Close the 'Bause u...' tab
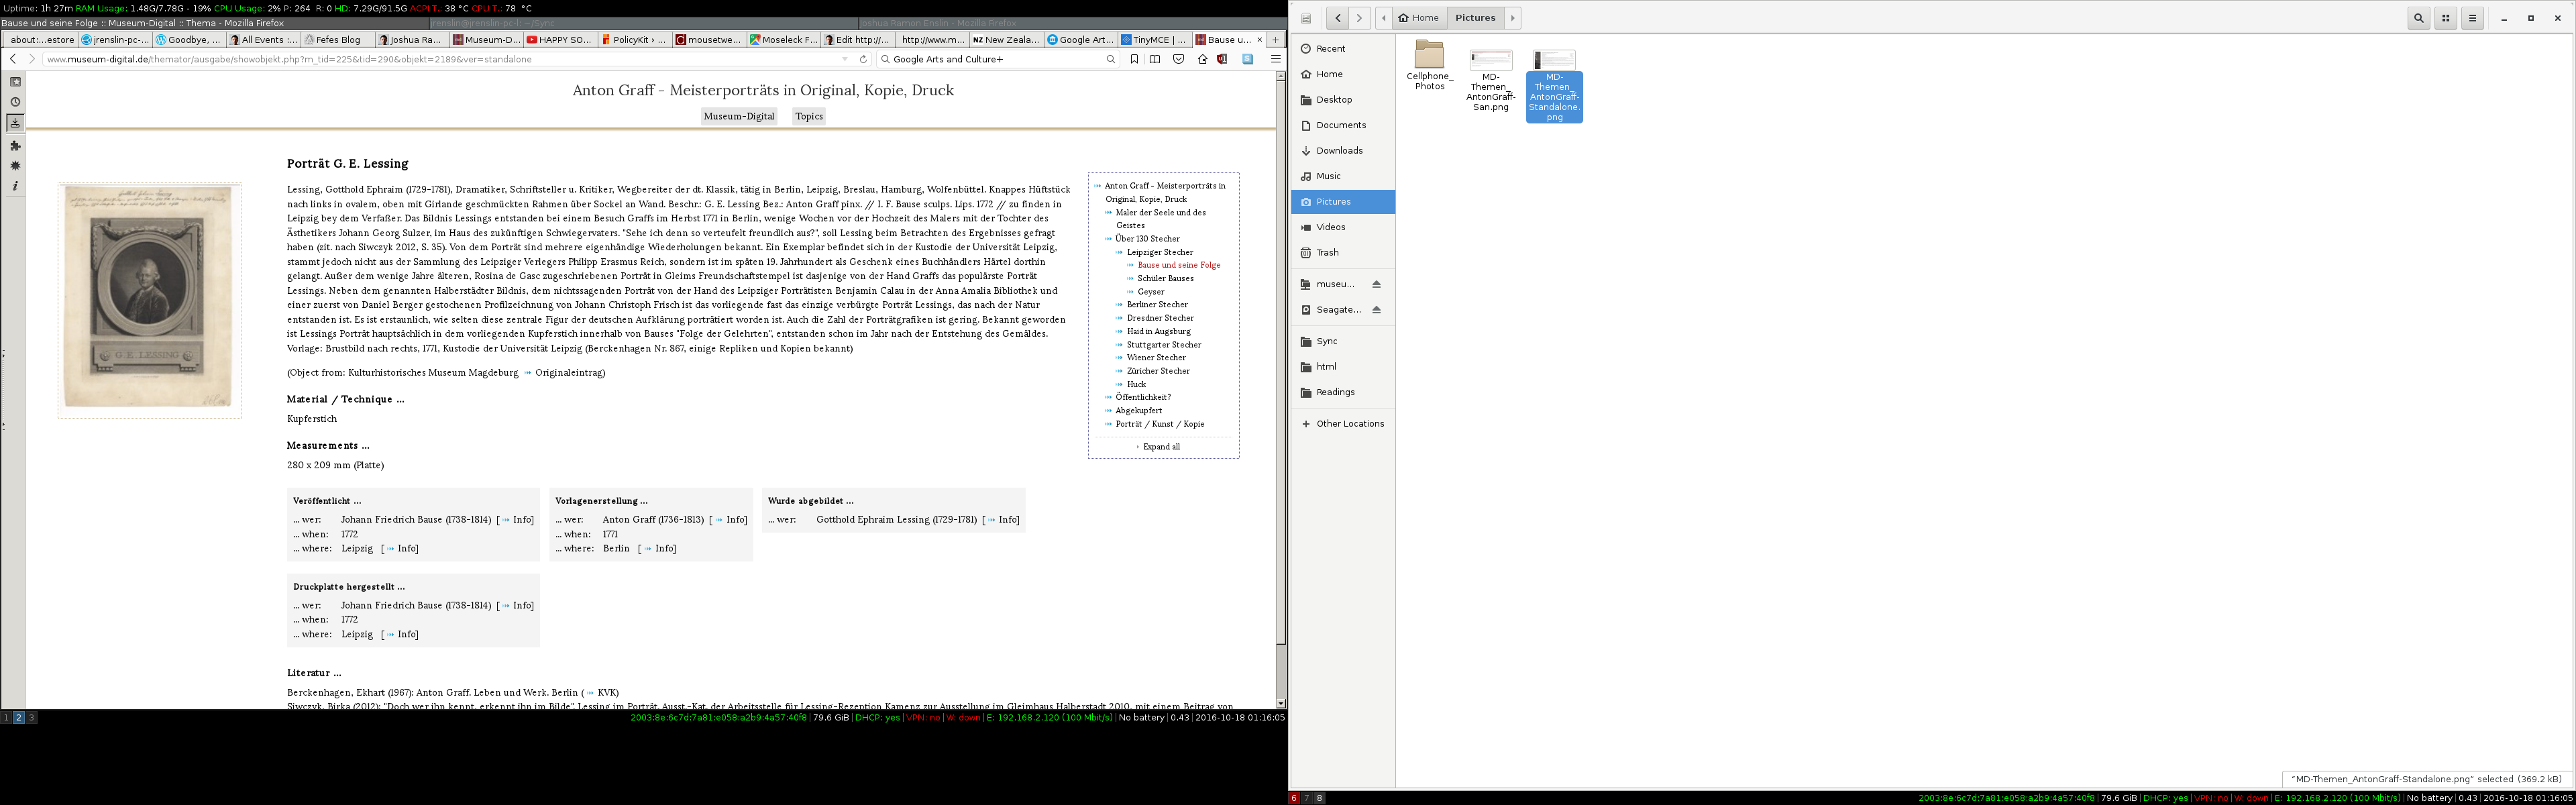The width and height of the screenshot is (2576, 805). (1259, 40)
